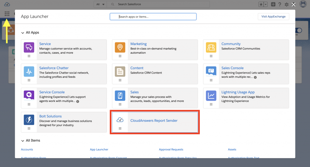Open the Lightning Usage App link
This screenshot has height=167, width=310.
238,92
